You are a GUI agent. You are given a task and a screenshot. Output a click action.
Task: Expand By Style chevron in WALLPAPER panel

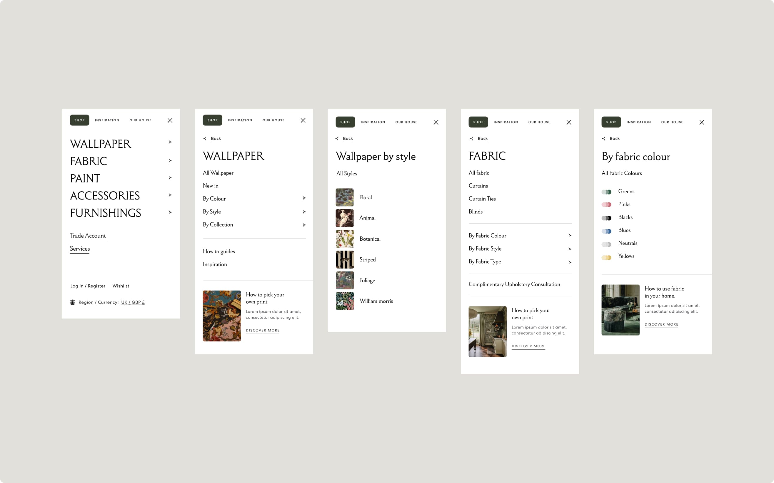tap(304, 212)
